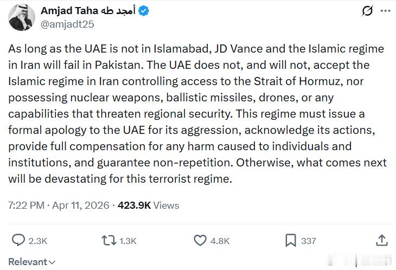
Task: Click the chevron next to Relevant
Action: tap(52, 262)
